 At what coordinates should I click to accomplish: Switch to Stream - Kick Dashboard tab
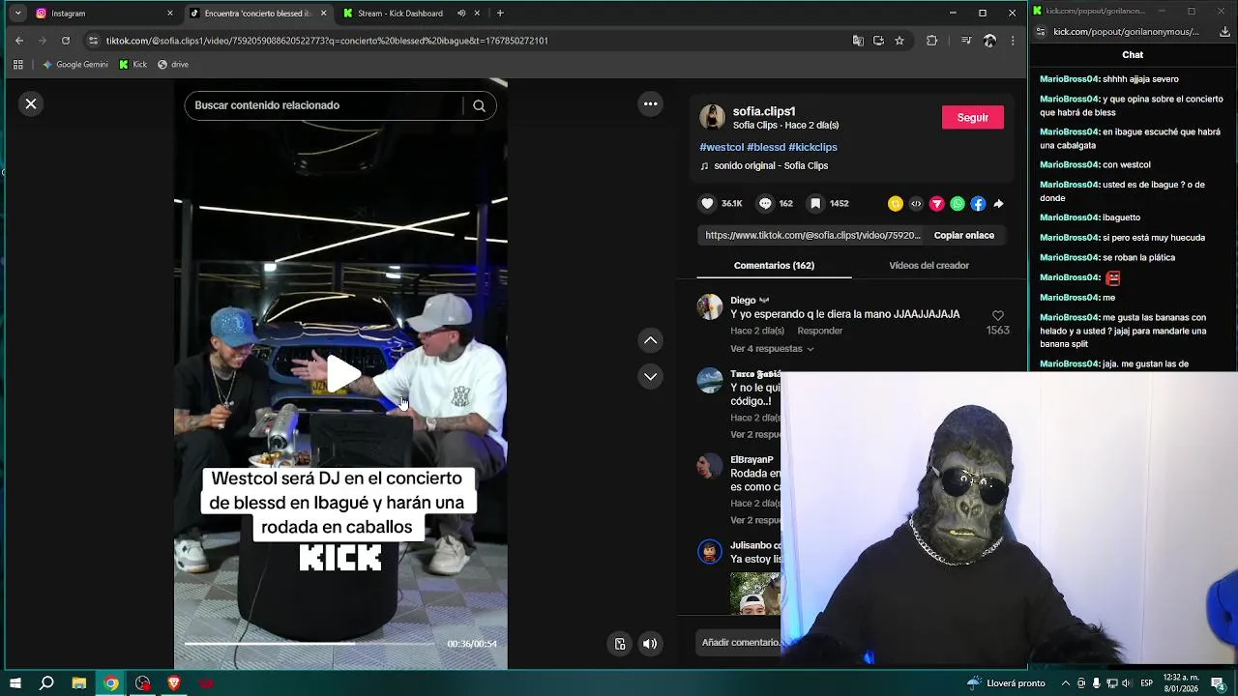click(400, 14)
